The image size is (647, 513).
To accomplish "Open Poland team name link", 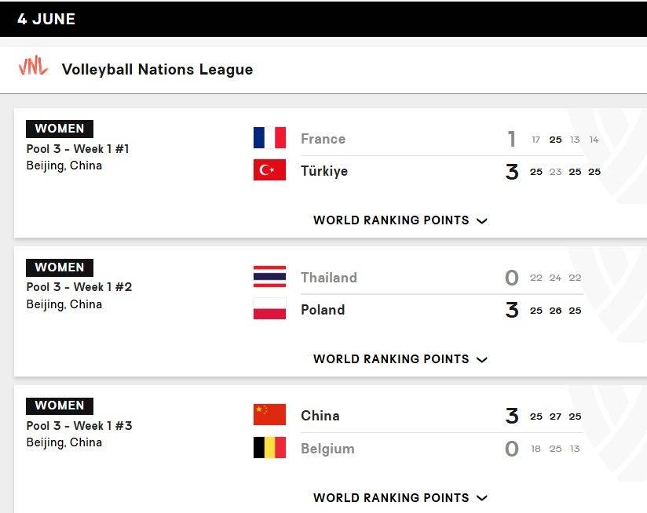I will click(x=323, y=310).
